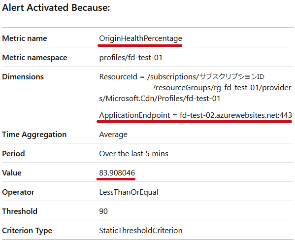Click the Dimensions label
The image size is (295, 242).
coord(23,77)
